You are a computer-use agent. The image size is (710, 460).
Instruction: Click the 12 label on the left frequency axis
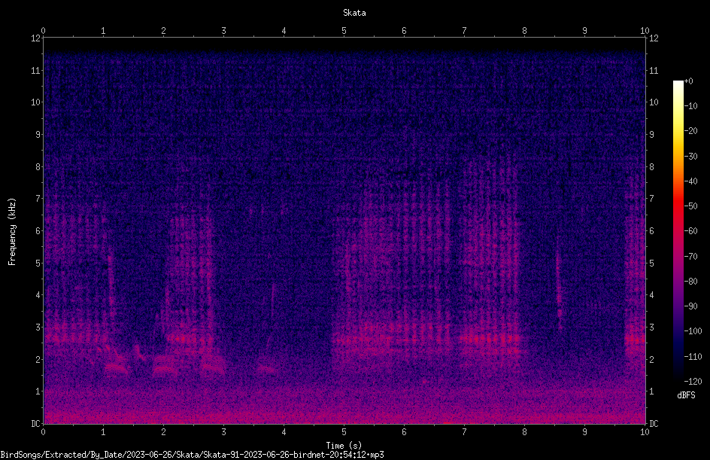(x=35, y=38)
